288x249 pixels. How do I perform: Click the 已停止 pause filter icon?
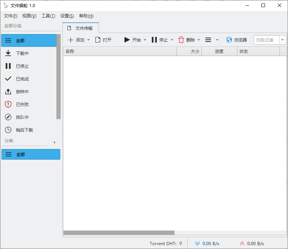pos(8,66)
